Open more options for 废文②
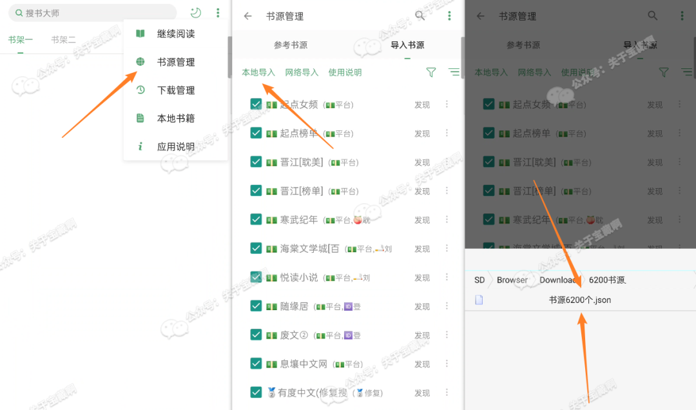The height and width of the screenshot is (410, 696). 447,335
